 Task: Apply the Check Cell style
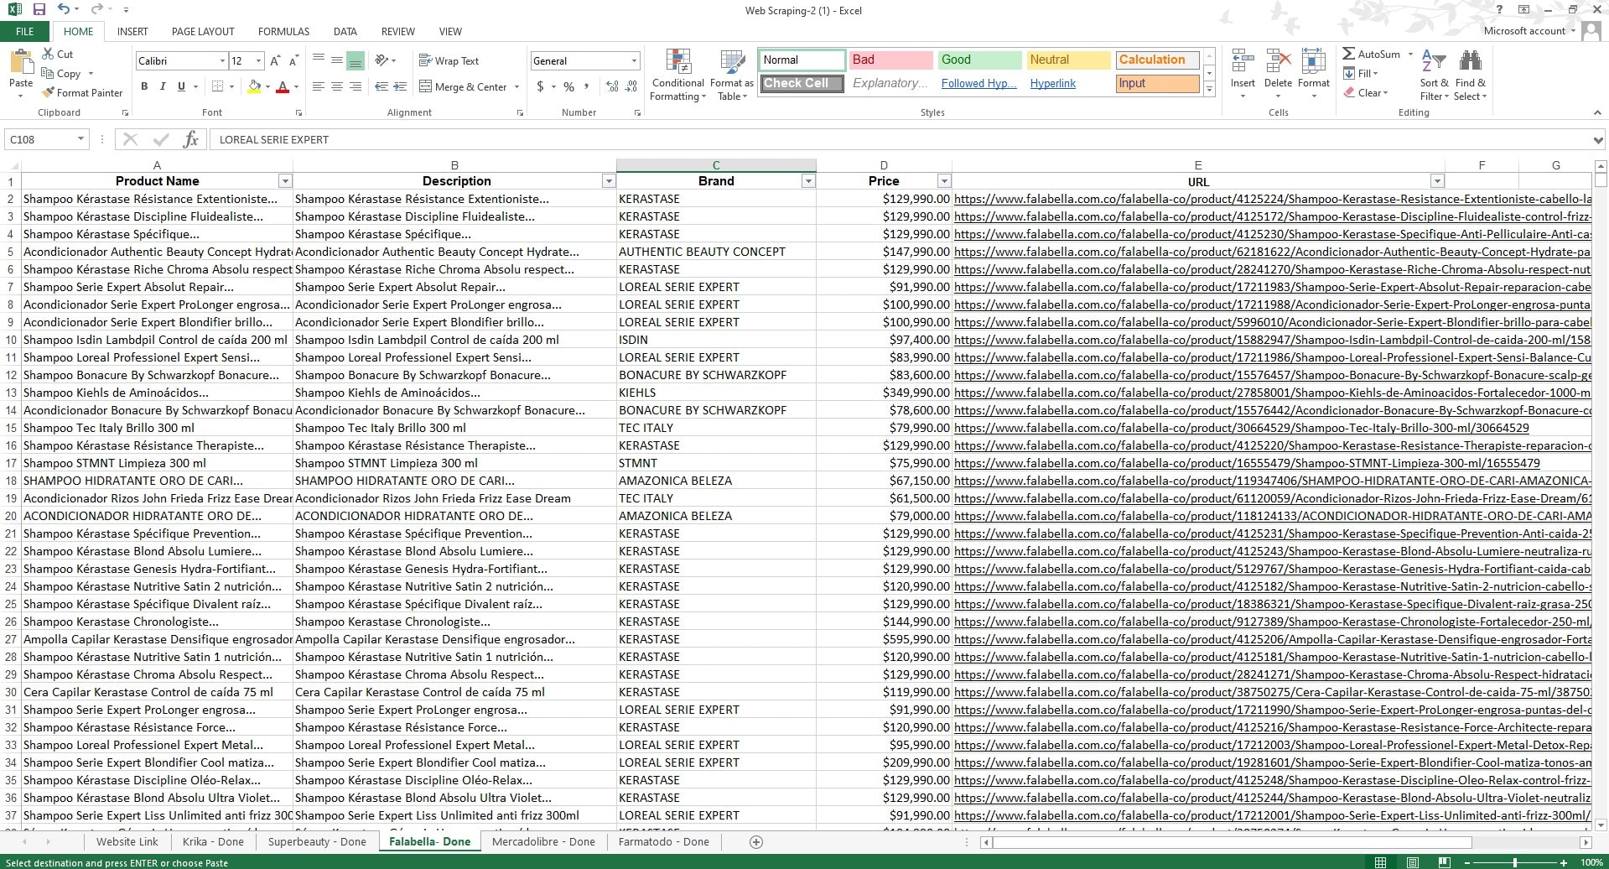[x=802, y=83]
